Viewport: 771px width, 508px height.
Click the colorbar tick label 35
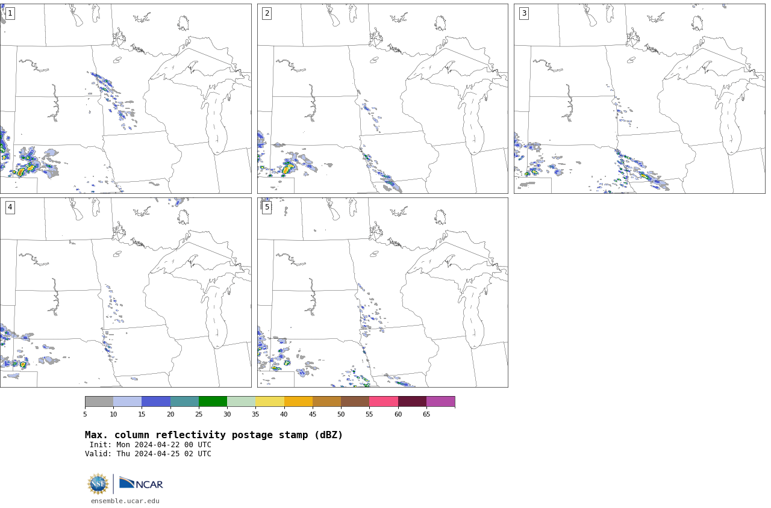pyautogui.click(x=255, y=414)
